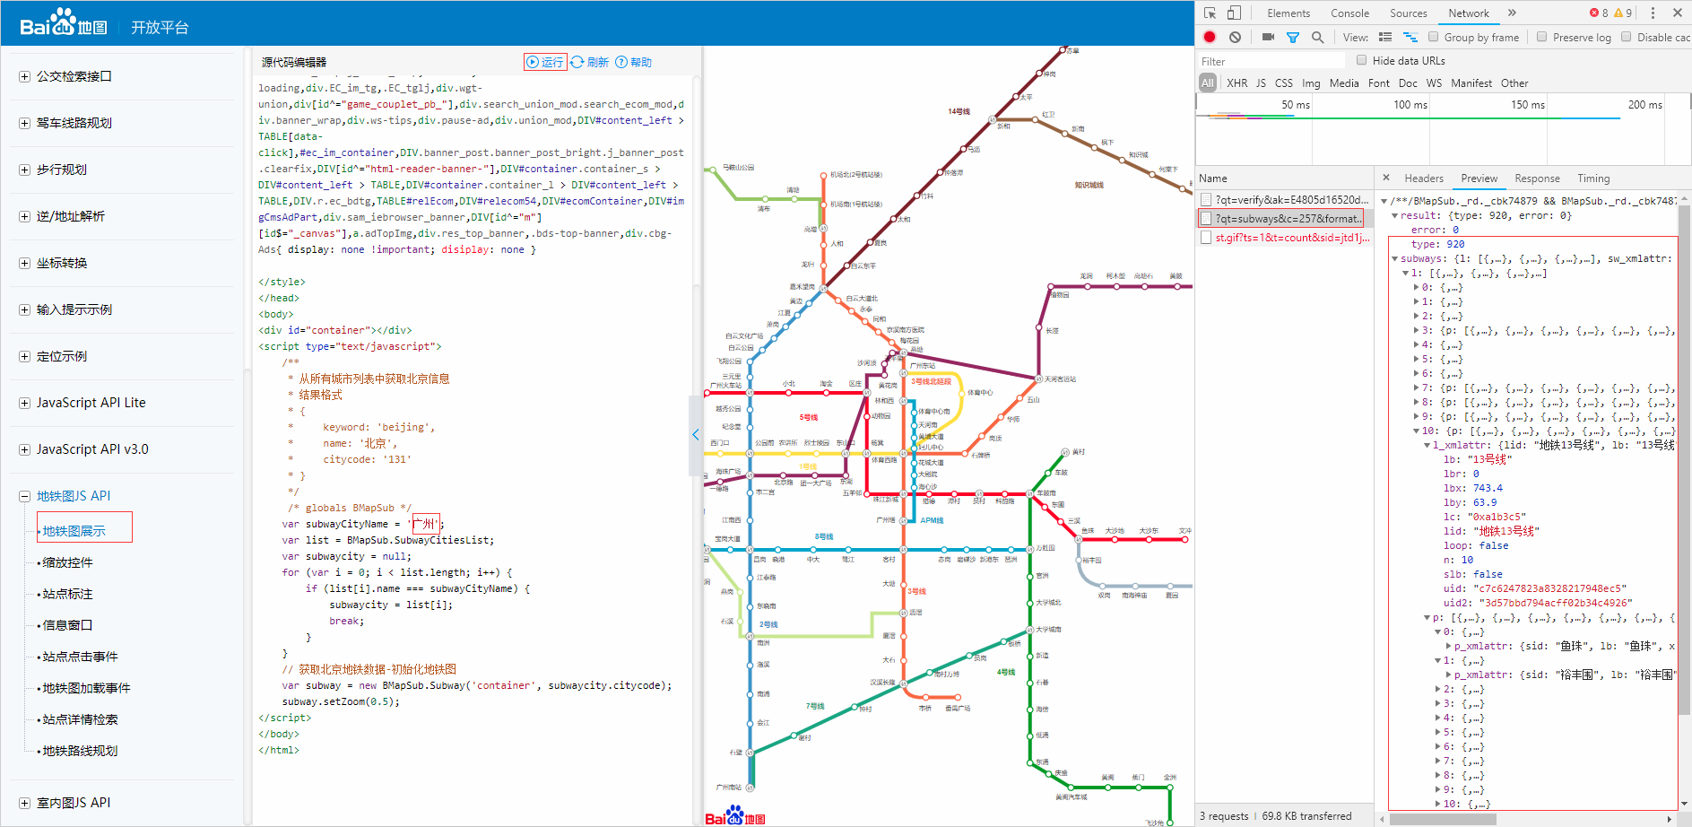Toggle the device toolbar icon
Screen dimensions: 1692x827
click(x=1234, y=13)
